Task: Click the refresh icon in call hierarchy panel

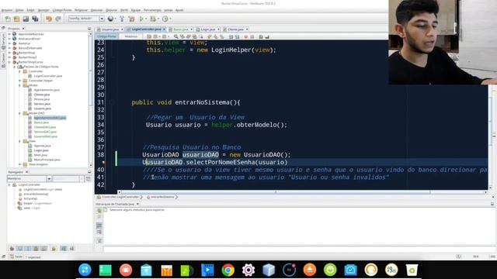Action: coord(99,211)
